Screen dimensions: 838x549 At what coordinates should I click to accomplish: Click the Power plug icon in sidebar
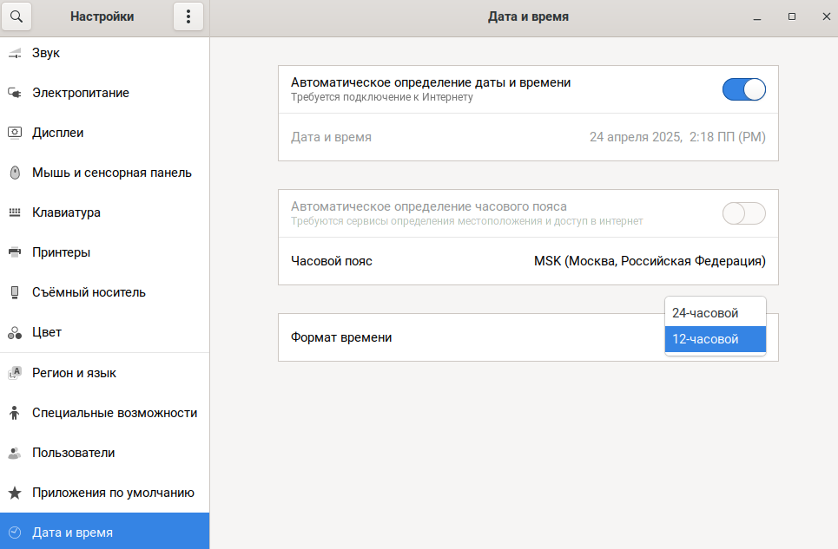(14, 93)
